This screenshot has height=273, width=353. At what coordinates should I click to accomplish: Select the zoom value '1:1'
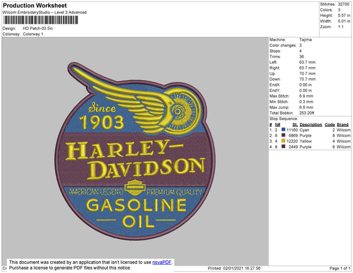(x=341, y=27)
